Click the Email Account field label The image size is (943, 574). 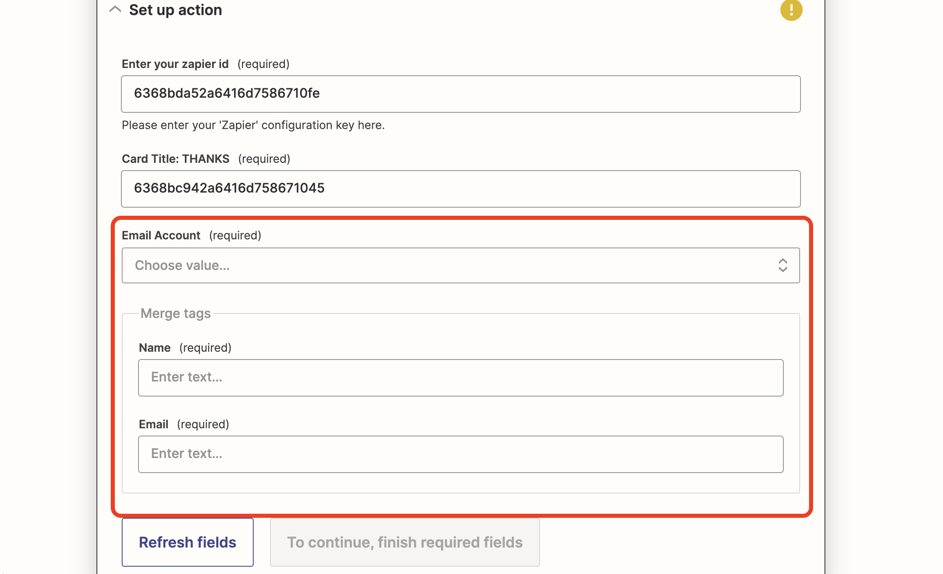[x=161, y=235]
